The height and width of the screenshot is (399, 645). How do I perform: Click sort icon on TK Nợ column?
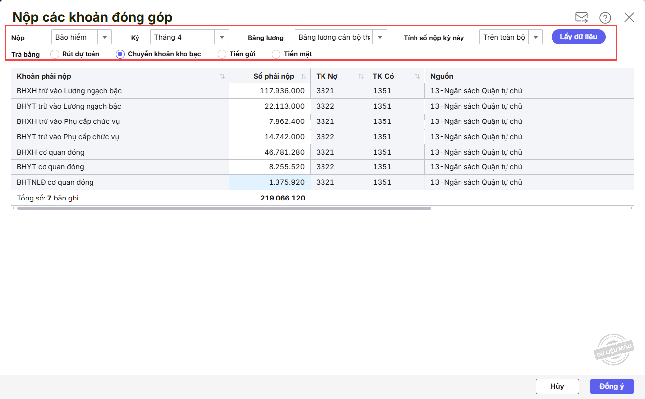[x=361, y=76]
